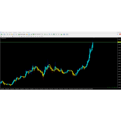Click the MetaEditor yellow diamond icon
This screenshot has height=121, width=121.
point(27,34)
